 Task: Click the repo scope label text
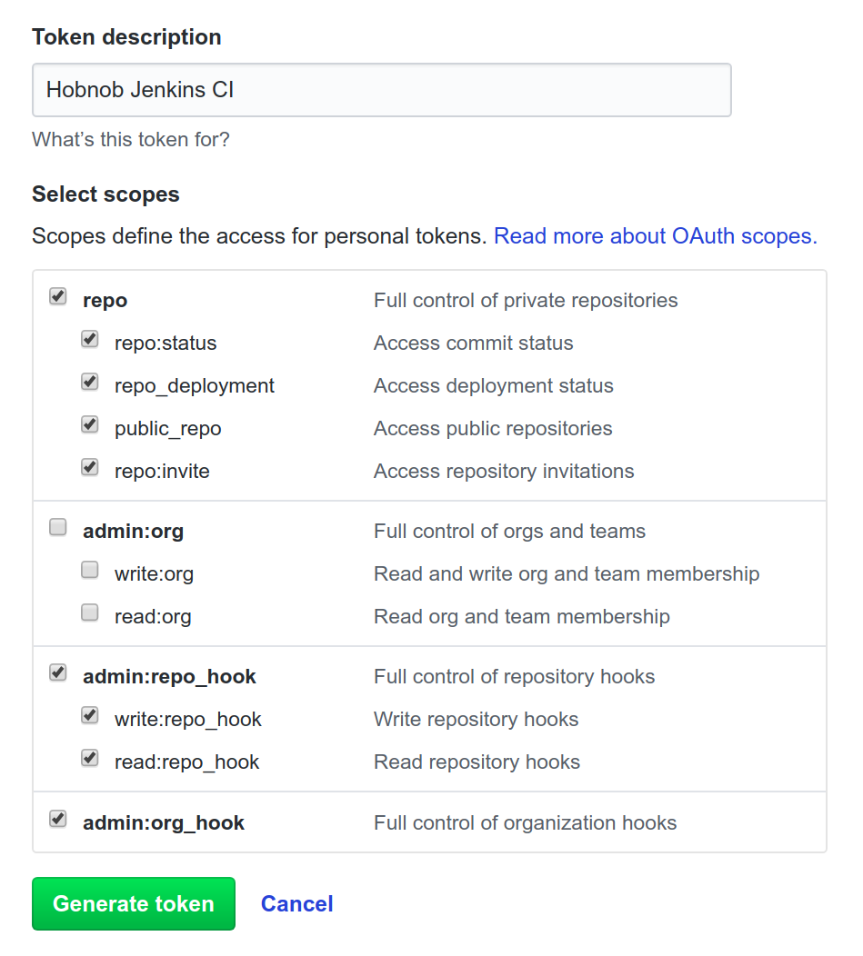pos(105,301)
